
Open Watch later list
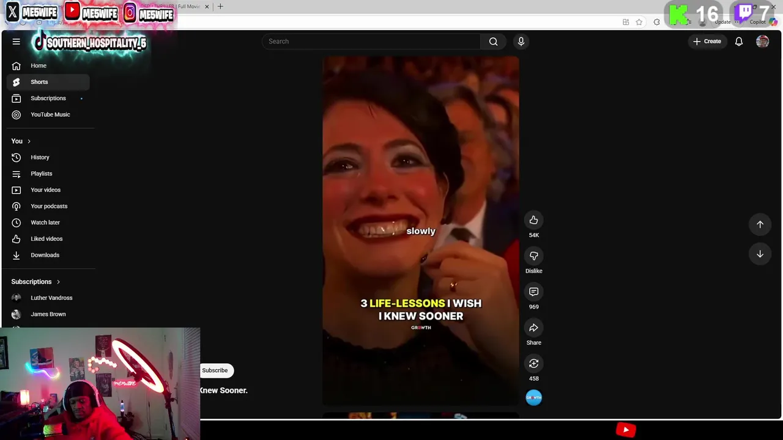point(48,222)
